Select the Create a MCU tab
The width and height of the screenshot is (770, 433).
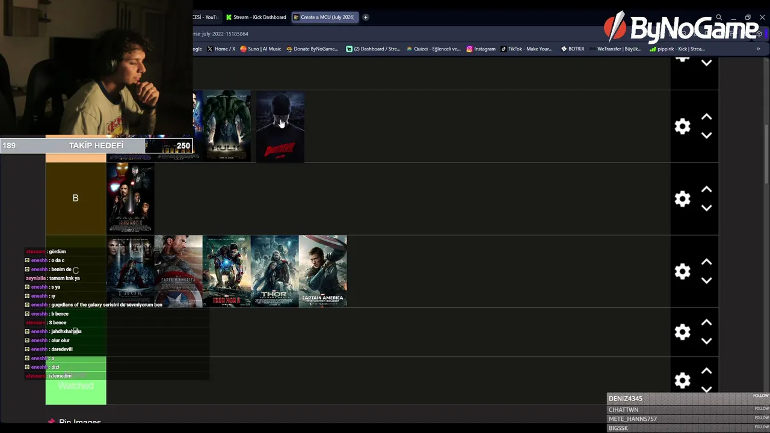pos(324,17)
